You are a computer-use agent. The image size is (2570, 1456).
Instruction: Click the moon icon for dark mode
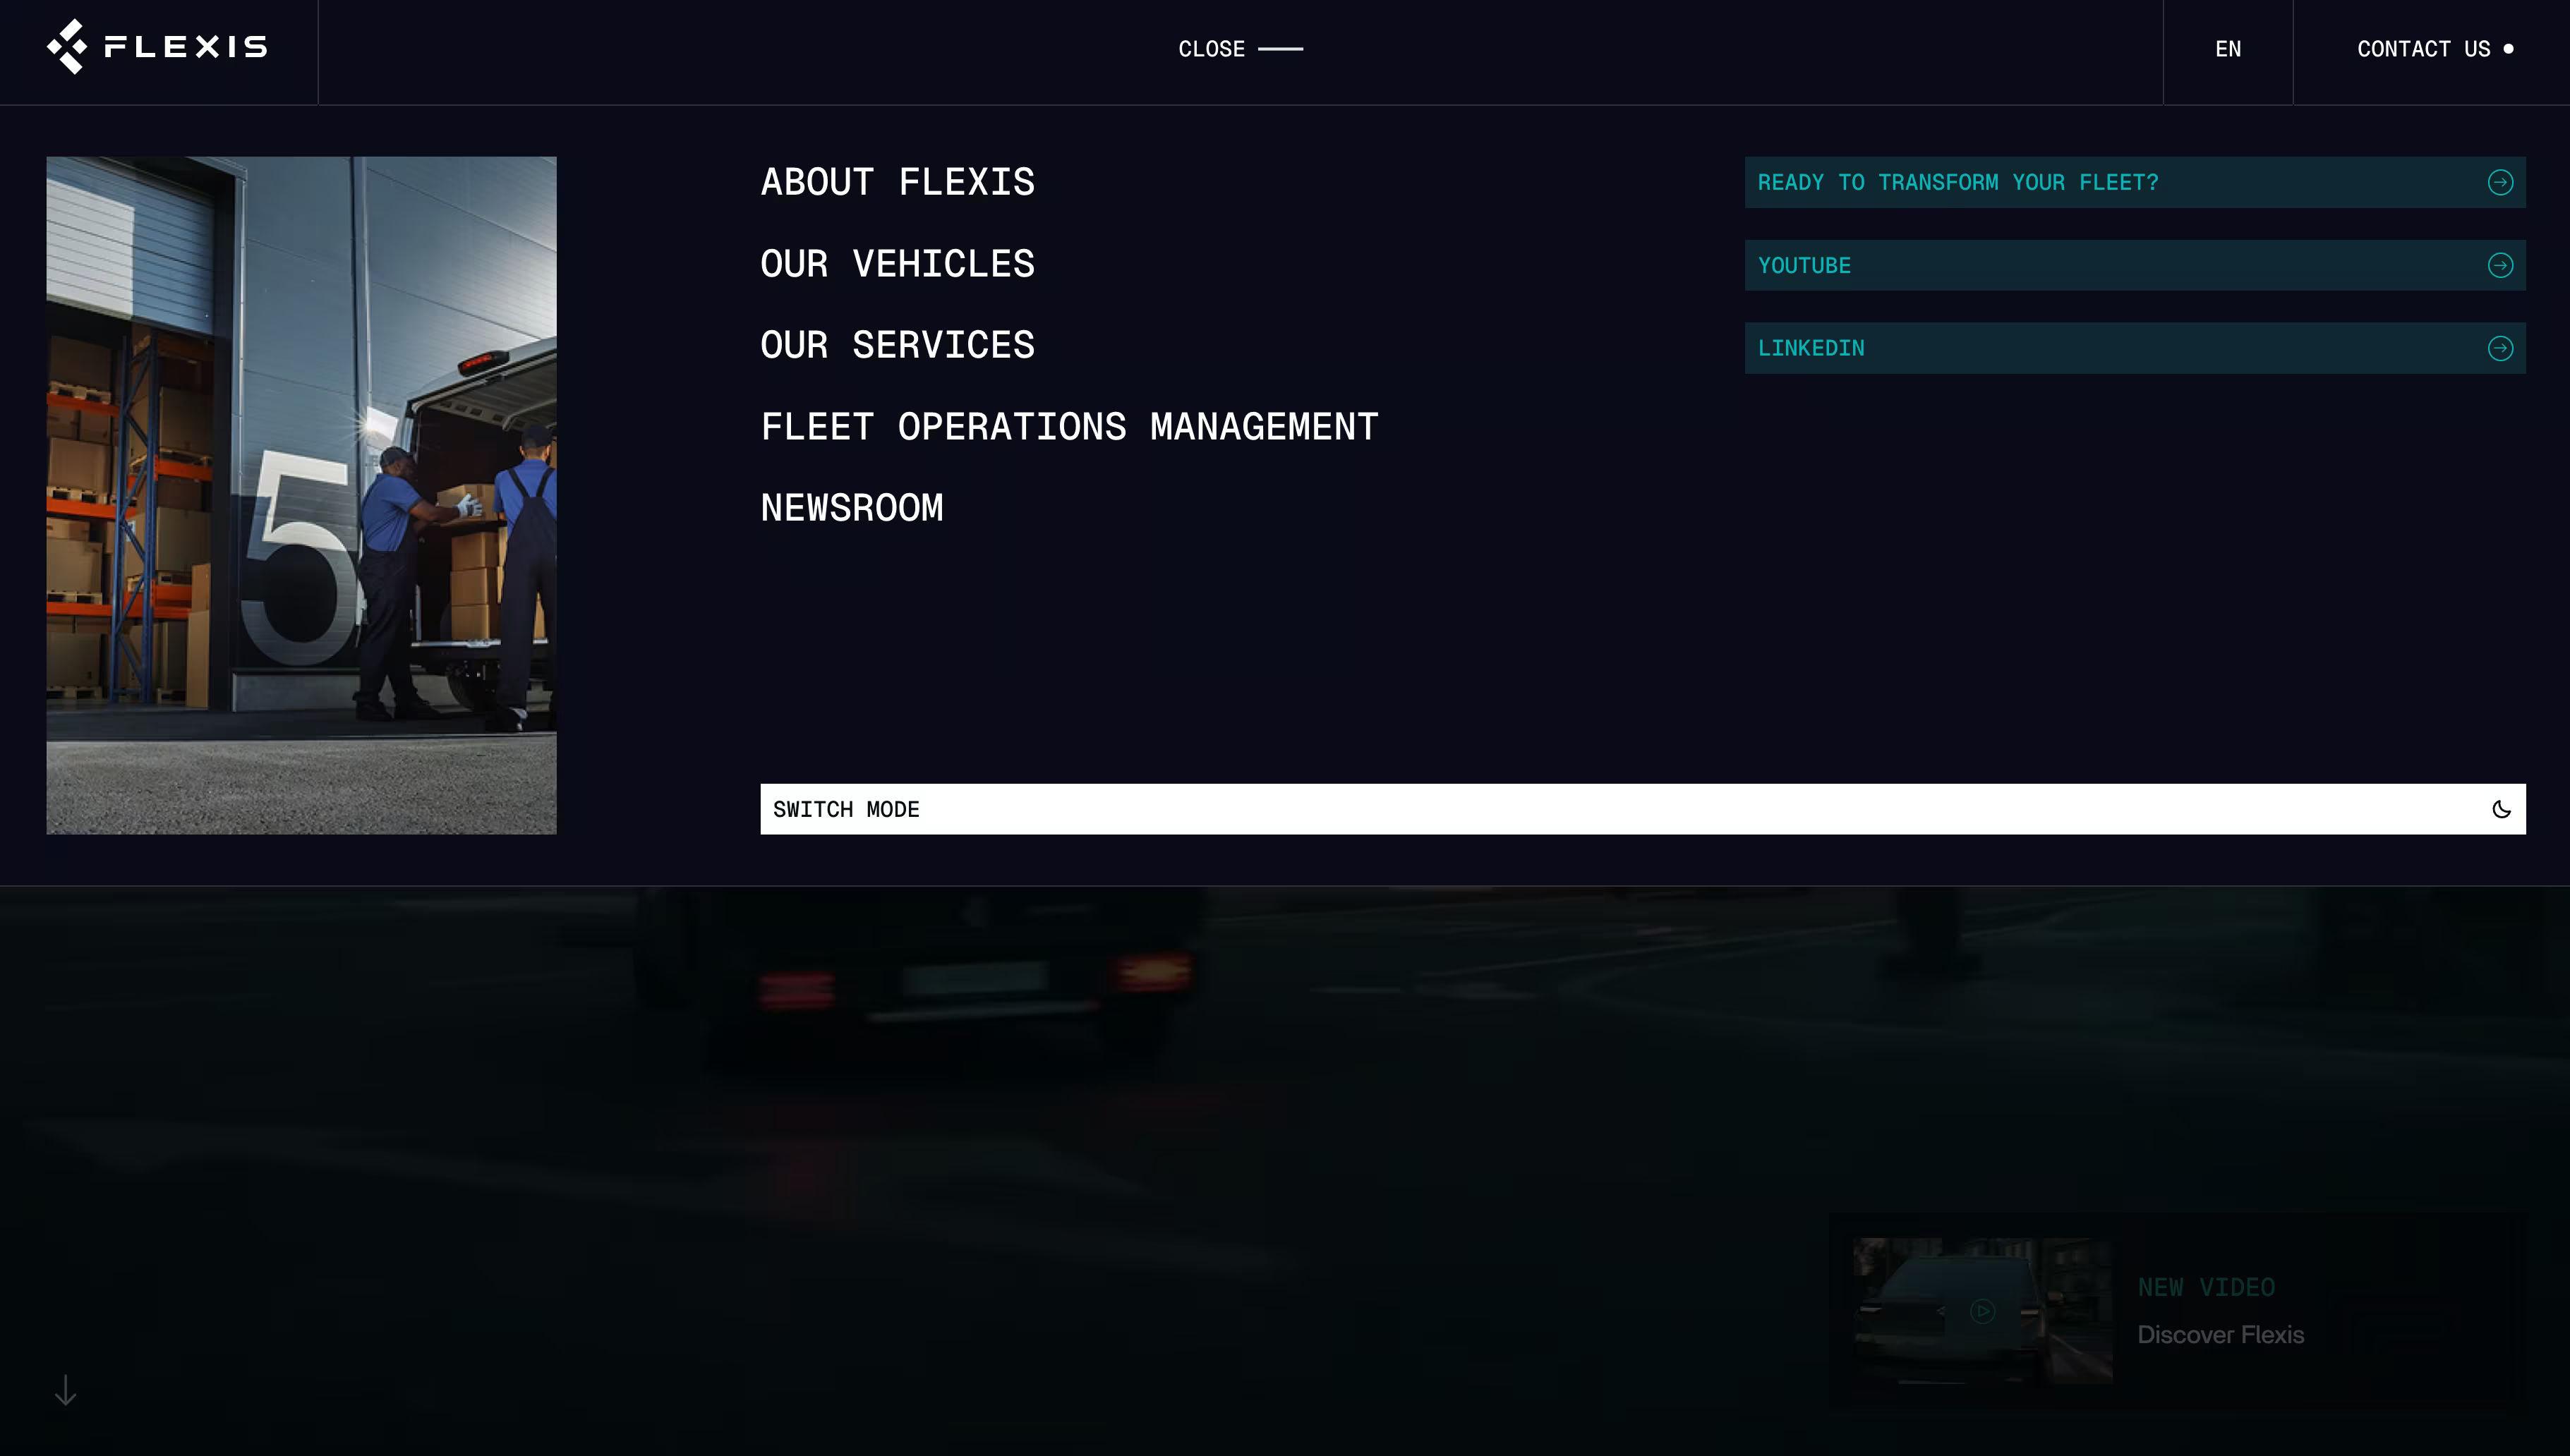pyautogui.click(x=2501, y=809)
